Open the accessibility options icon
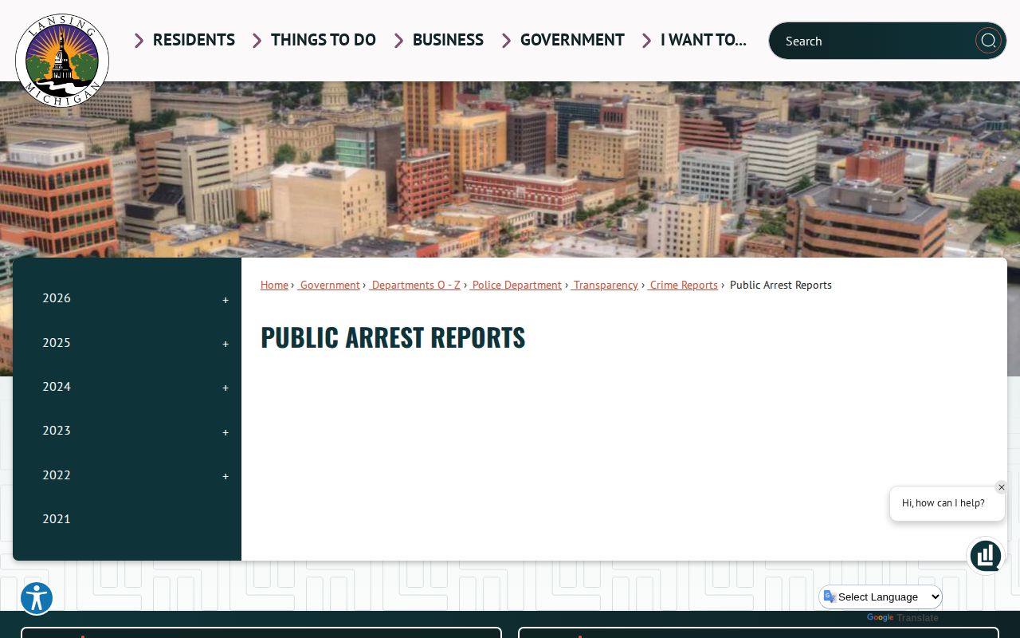 click(37, 598)
